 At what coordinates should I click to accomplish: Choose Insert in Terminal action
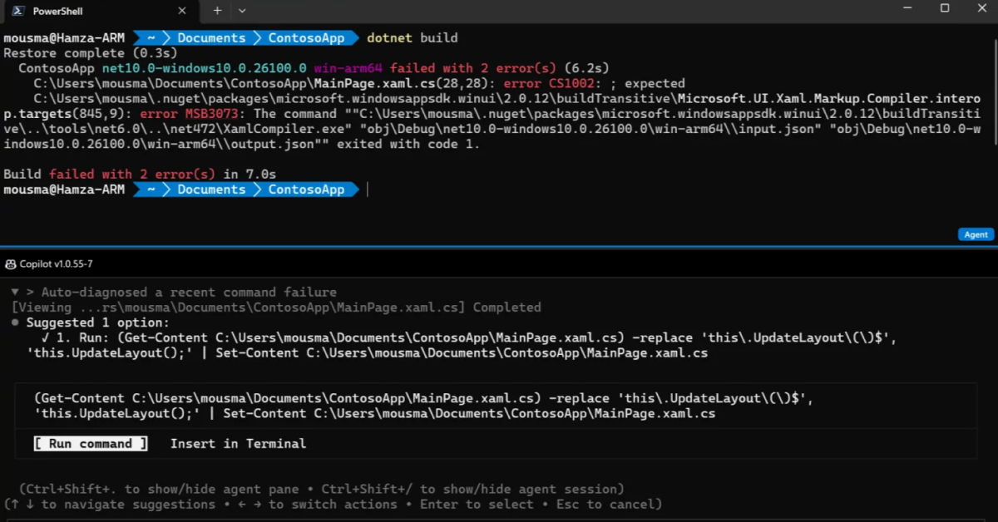(238, 444)
